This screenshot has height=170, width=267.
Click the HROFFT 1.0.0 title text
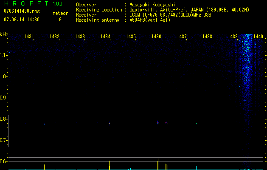pyautogui.click(x=33, y=3)
